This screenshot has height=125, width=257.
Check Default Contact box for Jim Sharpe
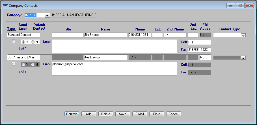(x=14, y=42)
